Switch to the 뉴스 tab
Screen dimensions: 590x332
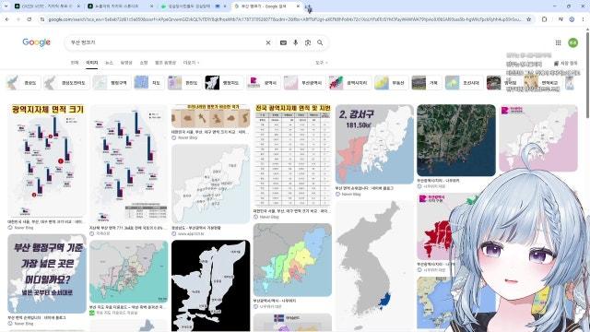tap(109, 63)
